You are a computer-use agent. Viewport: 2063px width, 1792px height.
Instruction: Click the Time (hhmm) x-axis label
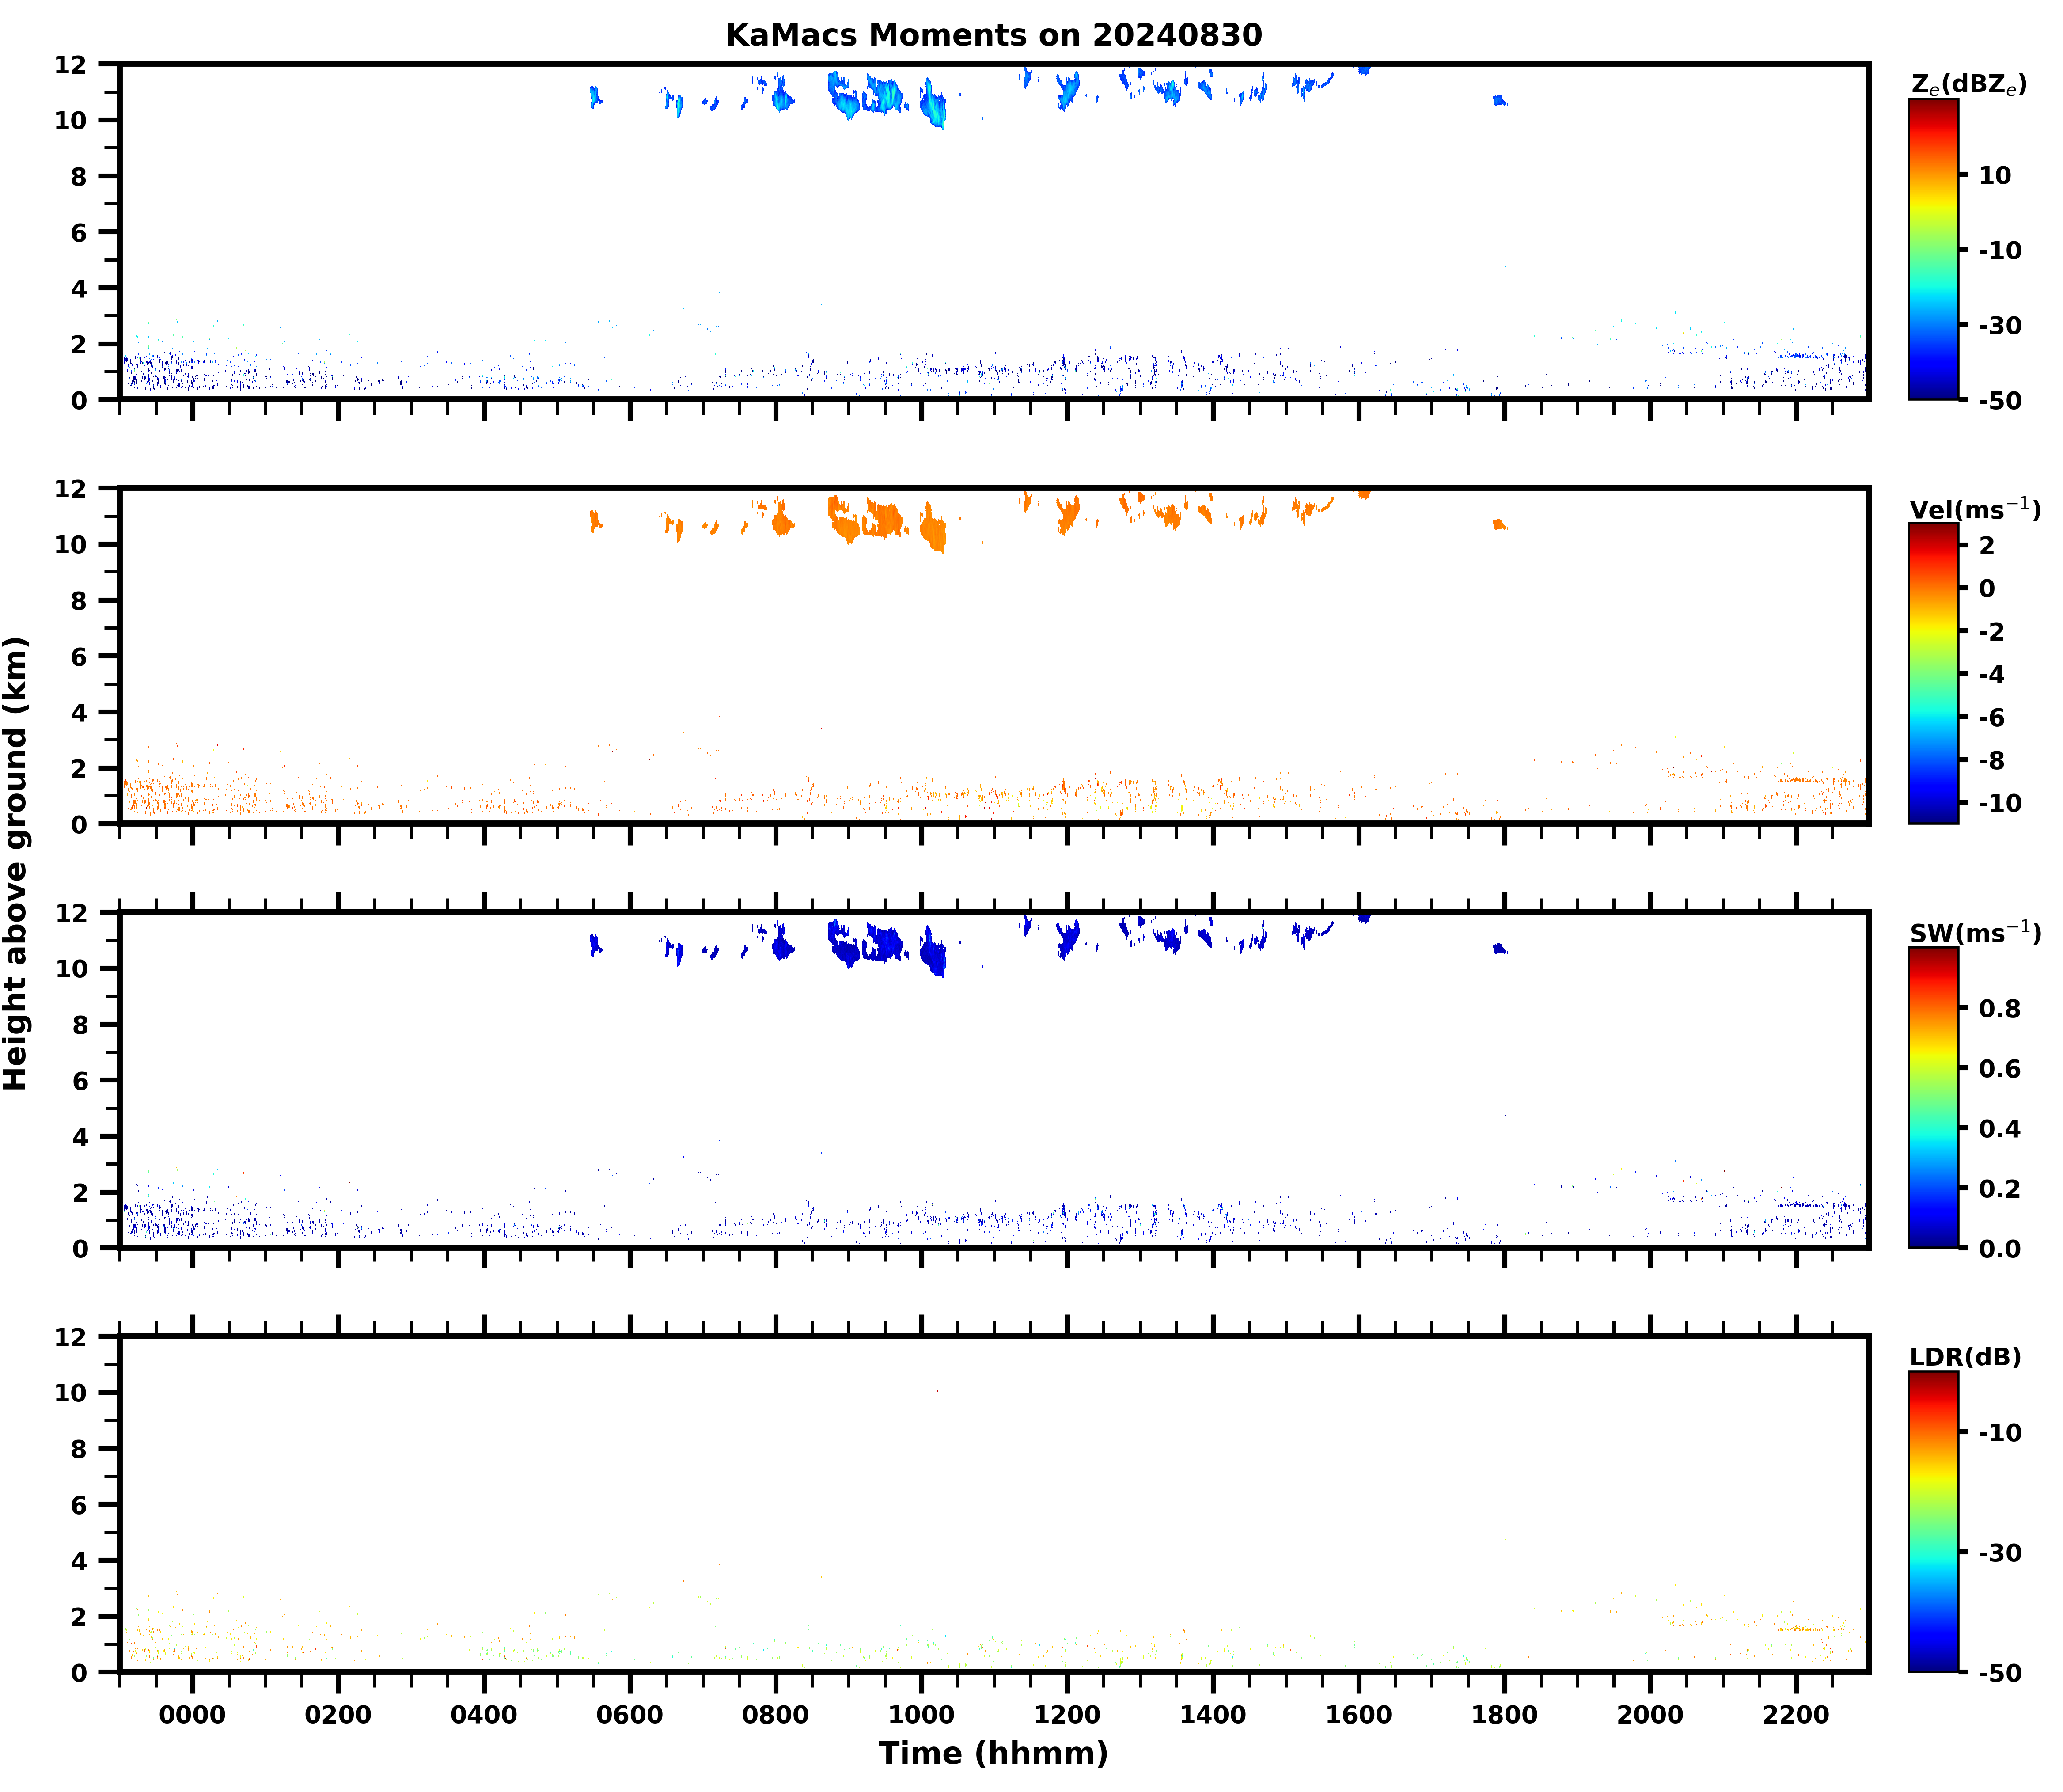click(x=993, y=1753)
